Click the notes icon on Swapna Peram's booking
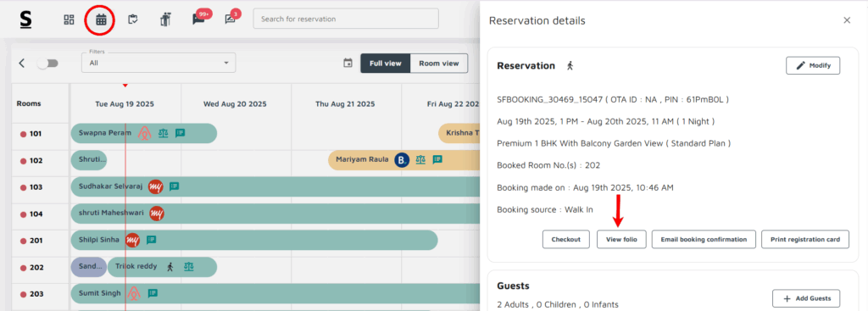The width and height of the screenshot is (868, 311). tap(180, 133)
